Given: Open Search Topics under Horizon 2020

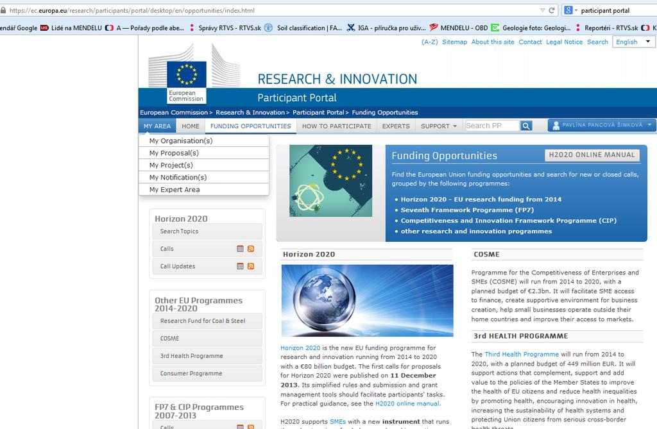Looking at the screenshot, I should pos(207,231).
